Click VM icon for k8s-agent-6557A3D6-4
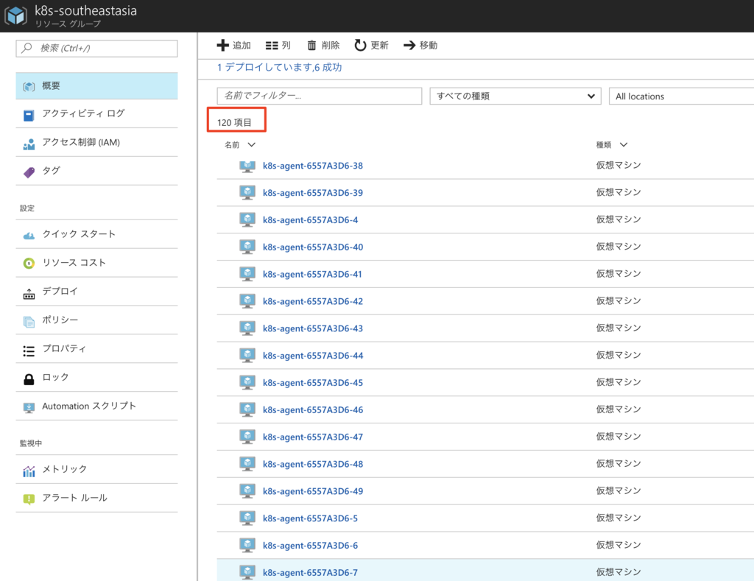The width and height of the screenshot is (754, 581). coord(247,219)
